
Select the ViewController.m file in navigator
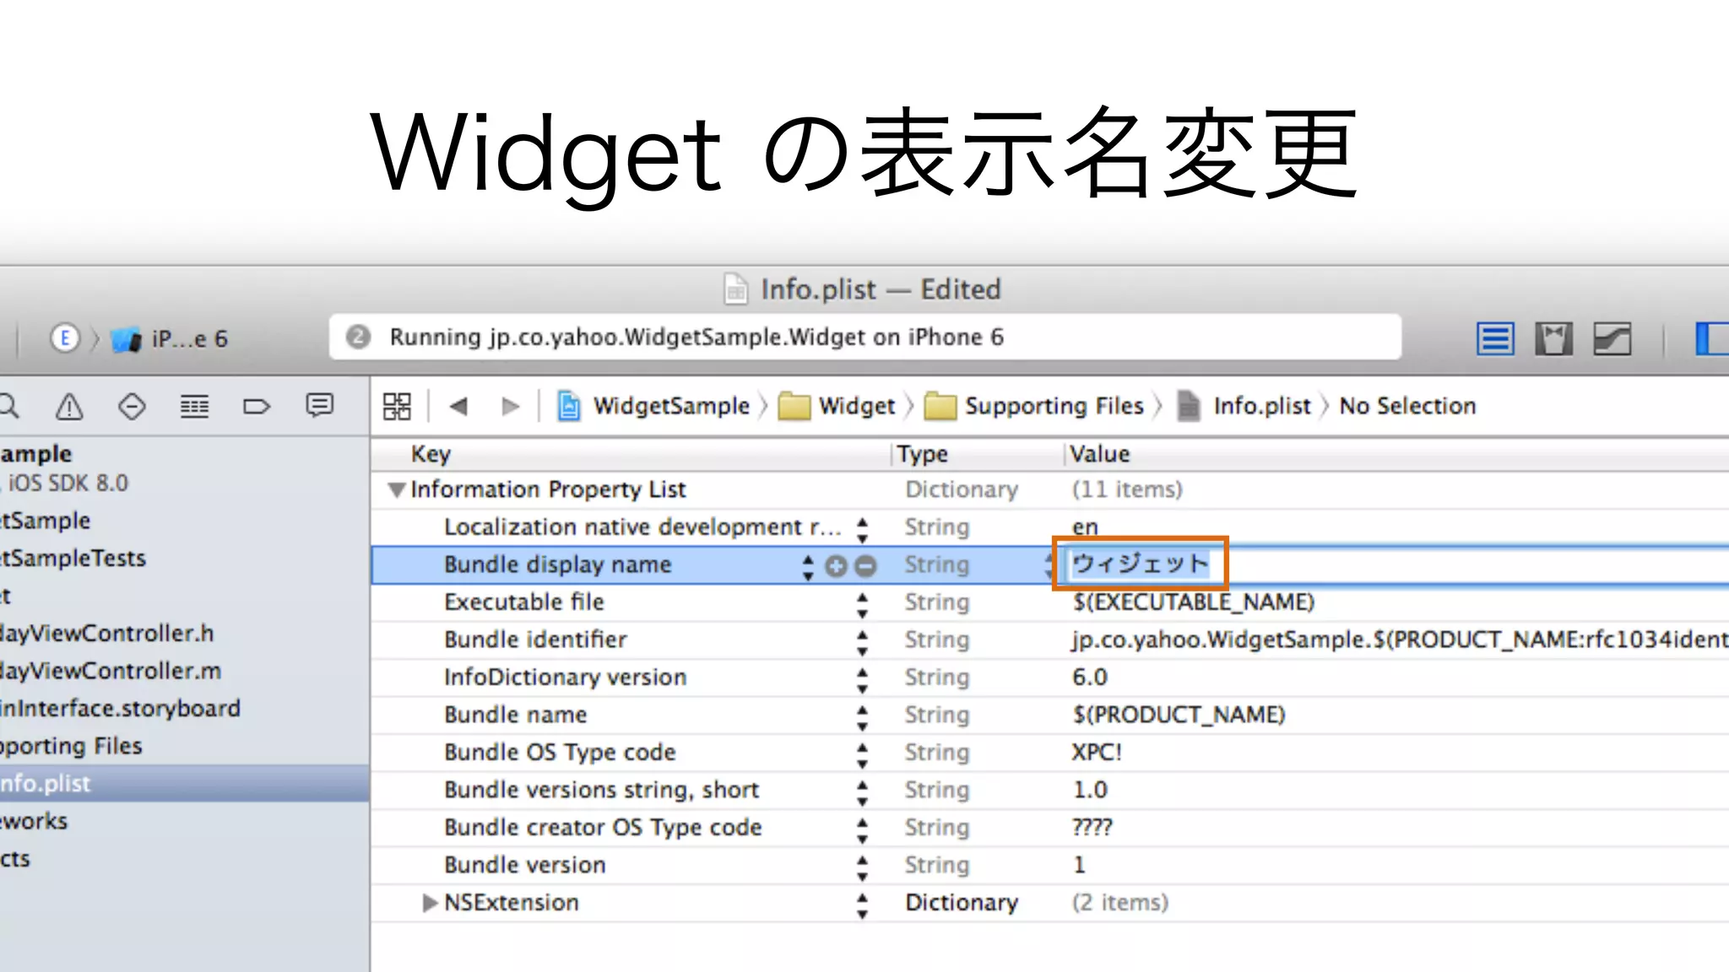tap(111, 671)
